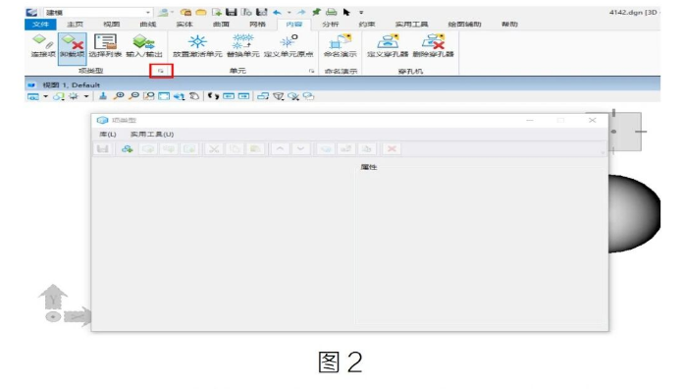Image resolution: width=684 pixels, height=389 pixels.
Task: Select the 替换单元 replace cells tool
Action: [243, 46]
